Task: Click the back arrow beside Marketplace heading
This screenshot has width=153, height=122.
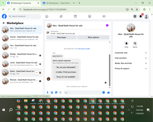Action: click(x=4, y=23)
